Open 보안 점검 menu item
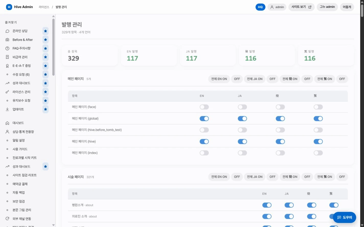The width and height of the screenshot is (364, 227). pos(19,201)
